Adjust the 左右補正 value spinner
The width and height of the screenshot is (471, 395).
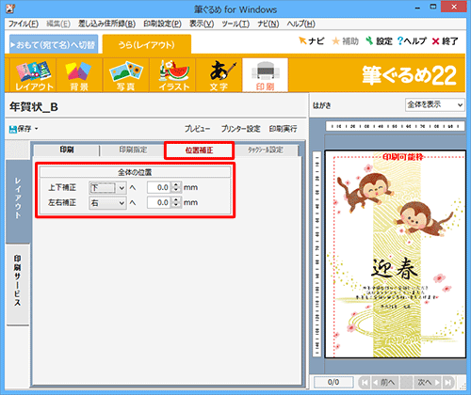click(176, 203)
